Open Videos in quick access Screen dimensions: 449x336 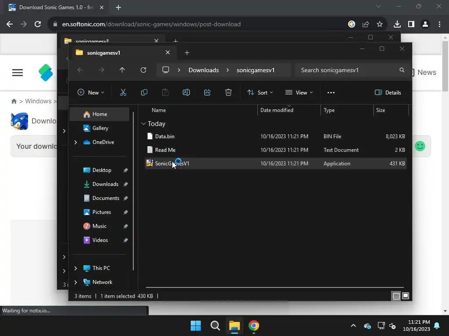pos(100,240)
